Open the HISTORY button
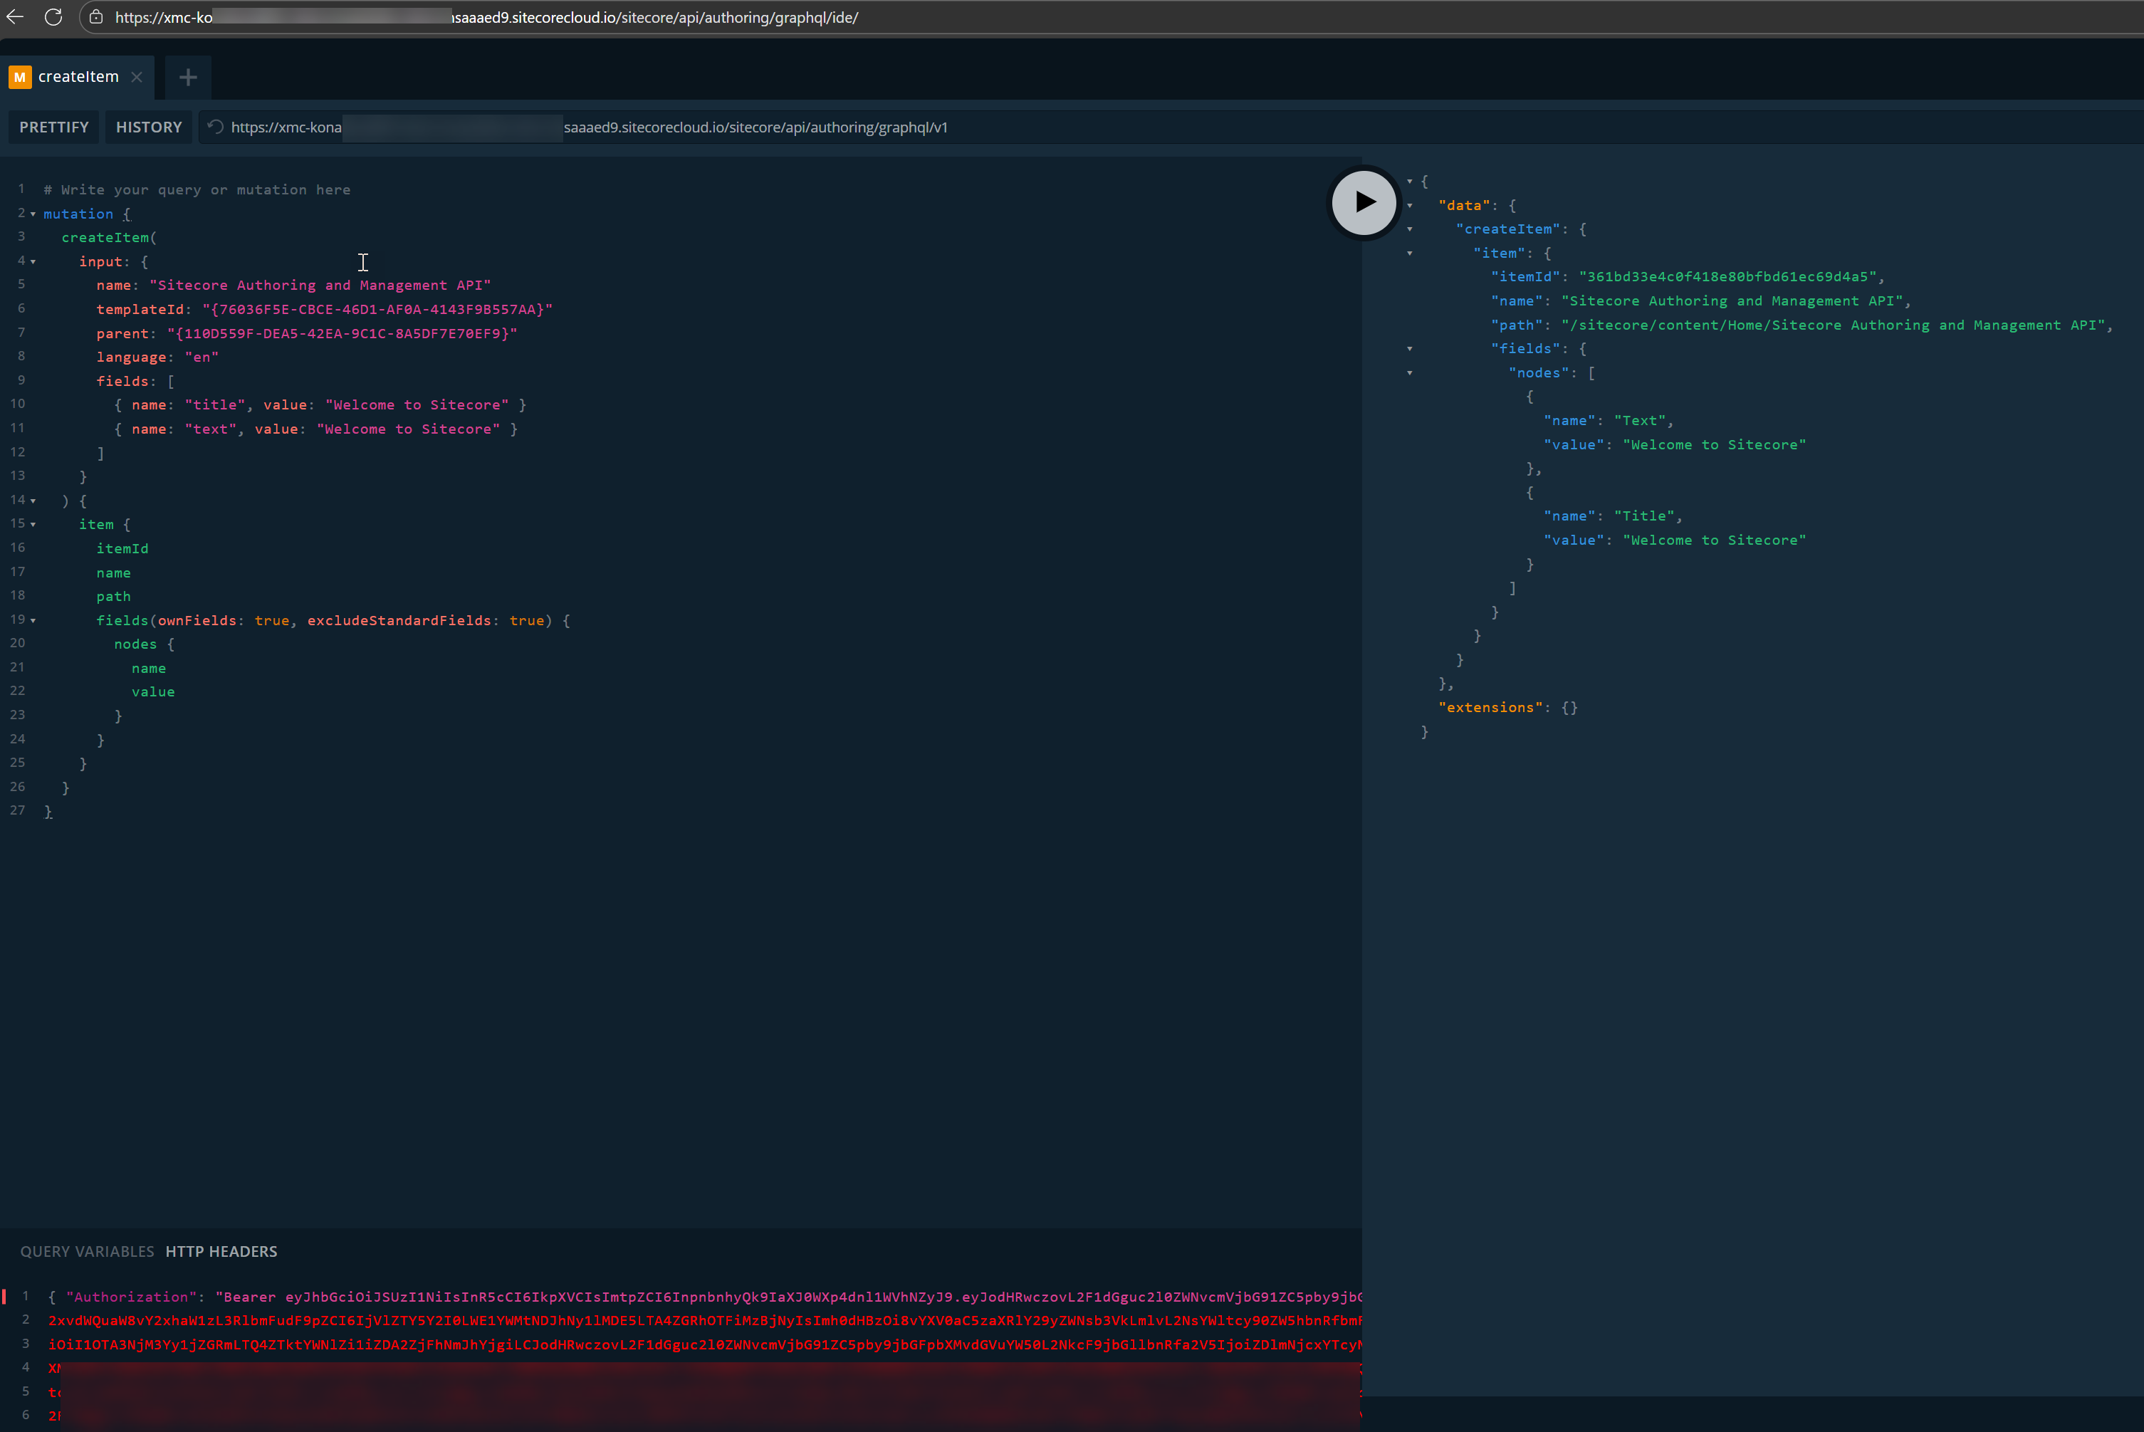 coord(149,127)
